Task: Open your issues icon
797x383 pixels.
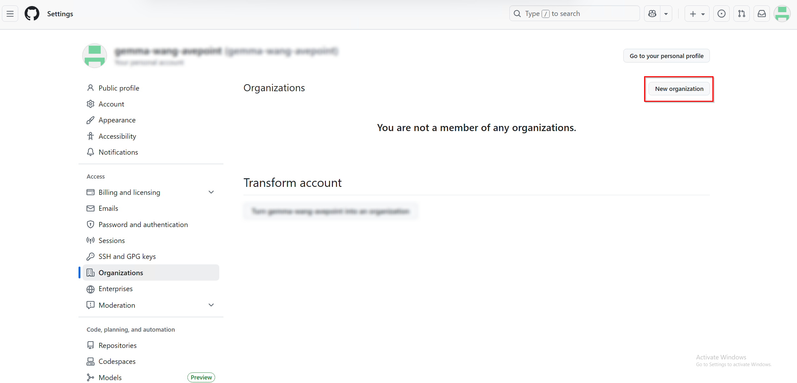Action: (721, 13)
